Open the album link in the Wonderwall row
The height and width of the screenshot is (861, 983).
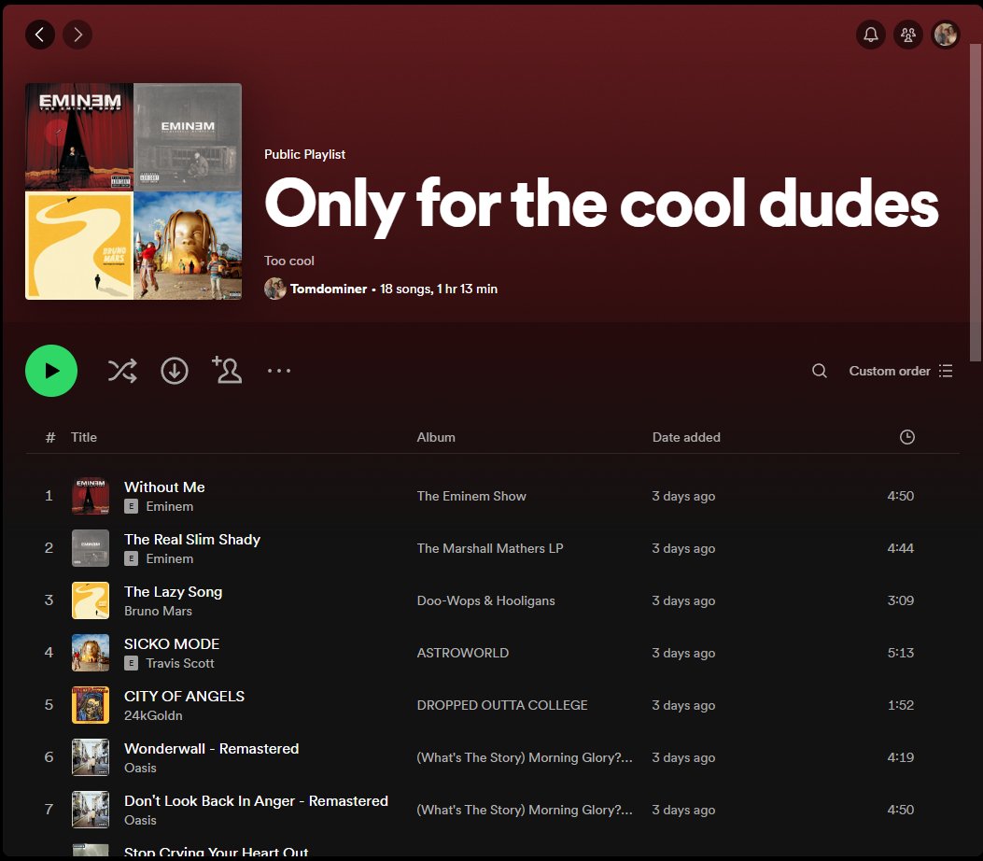pos(525,757)
